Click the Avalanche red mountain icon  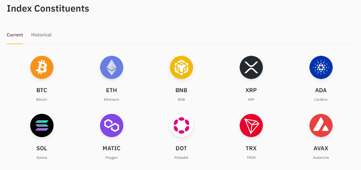(x=321, y=125)
